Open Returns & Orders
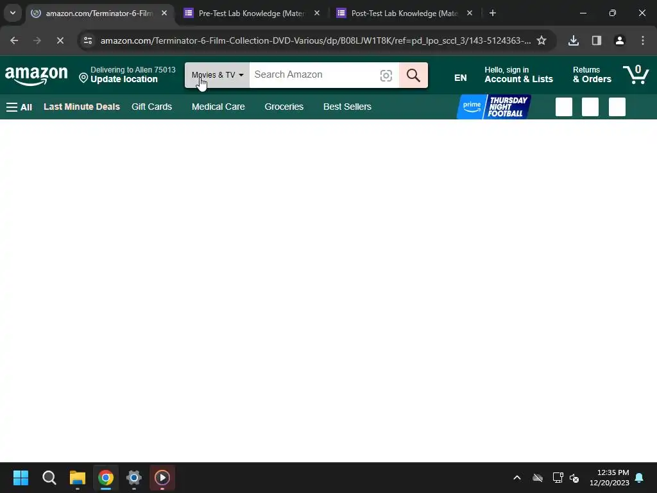 (592, 74)
